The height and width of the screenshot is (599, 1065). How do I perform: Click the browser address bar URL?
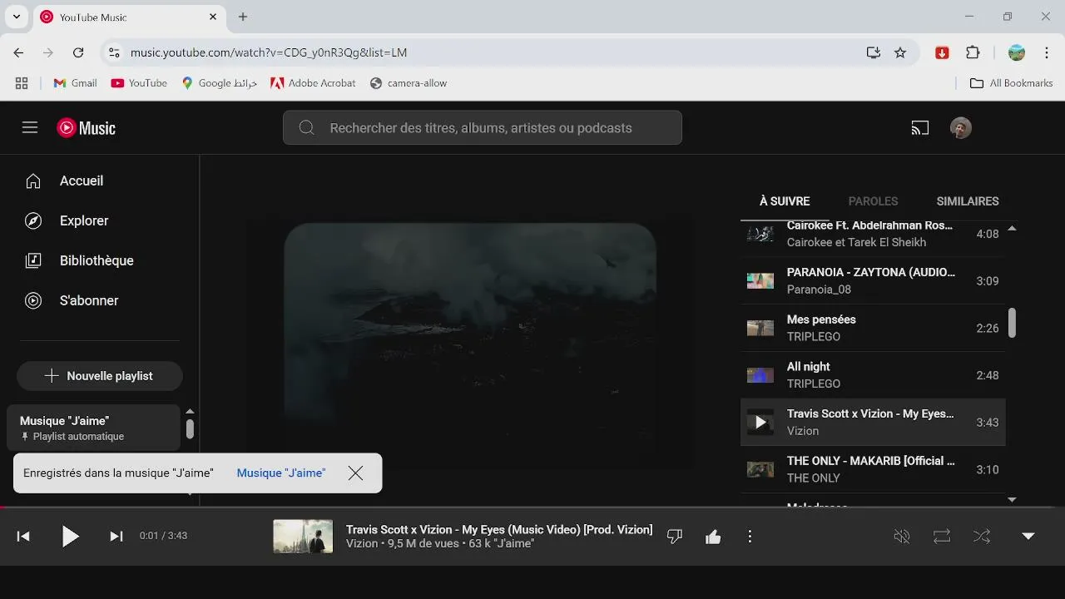coord(269,52)
